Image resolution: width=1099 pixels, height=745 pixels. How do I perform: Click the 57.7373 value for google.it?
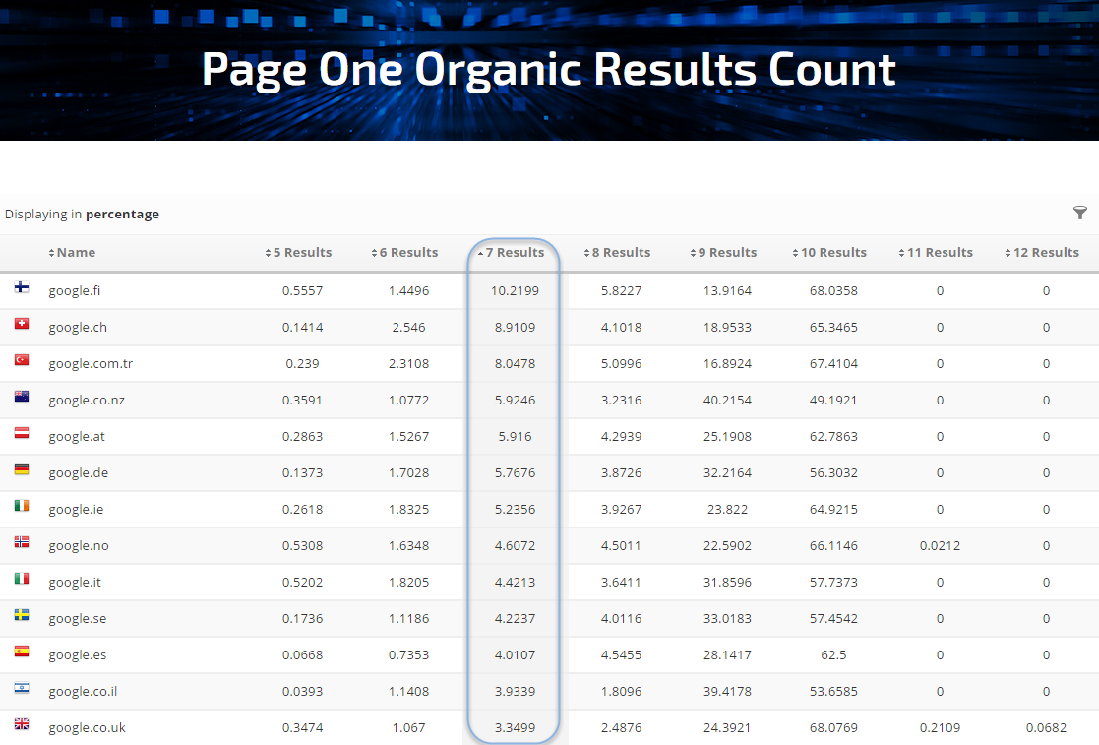(833, 583)
